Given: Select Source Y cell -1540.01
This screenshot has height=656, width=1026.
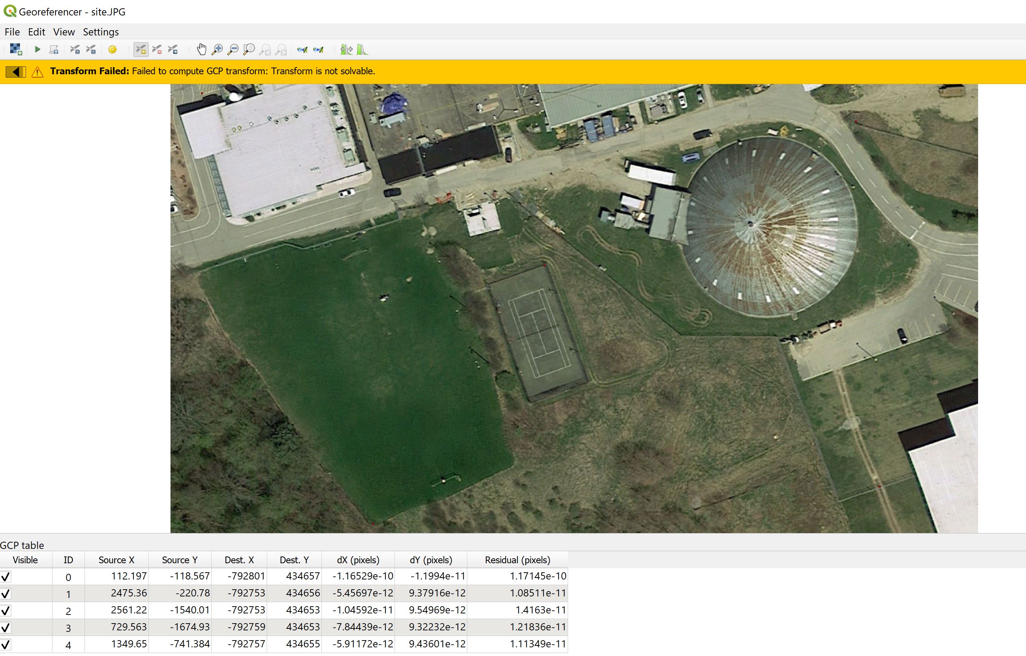Looking at the screenshot, I should tap(180, 610).
